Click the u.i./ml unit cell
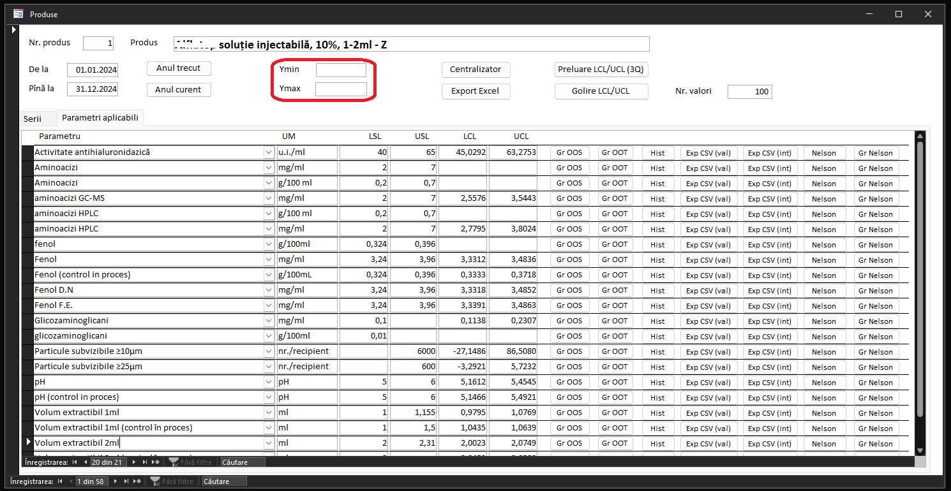 (306, 152)
